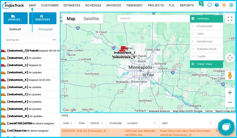Open the INVOICES menu
237x138 pixels.
click(114, 5)
